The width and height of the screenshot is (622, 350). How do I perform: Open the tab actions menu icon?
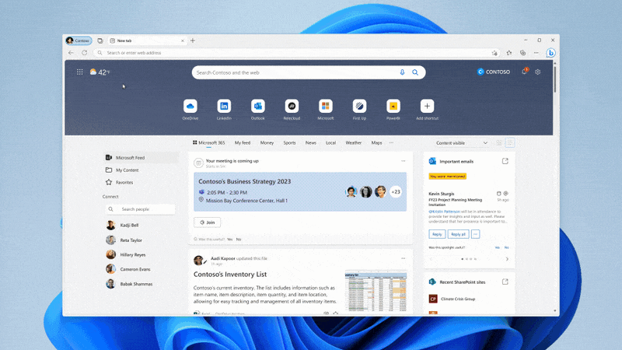pyautogui.click(x=100, y=40)
